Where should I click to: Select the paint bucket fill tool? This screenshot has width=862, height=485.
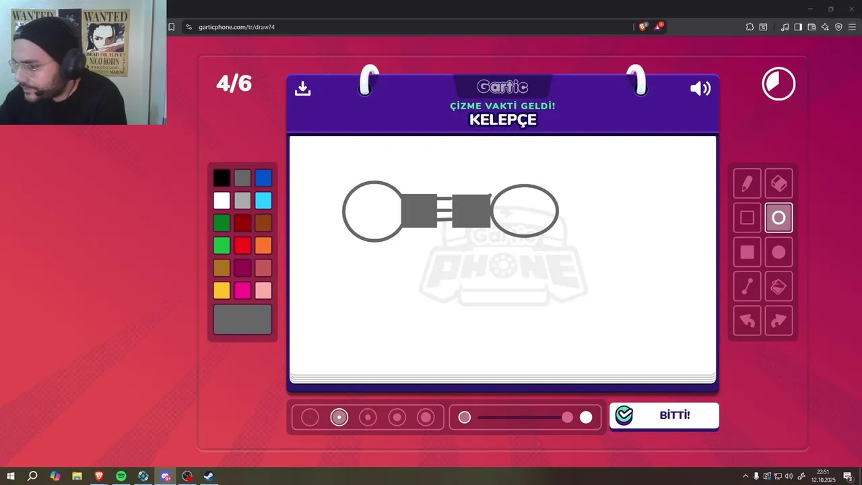pos(778,286)
